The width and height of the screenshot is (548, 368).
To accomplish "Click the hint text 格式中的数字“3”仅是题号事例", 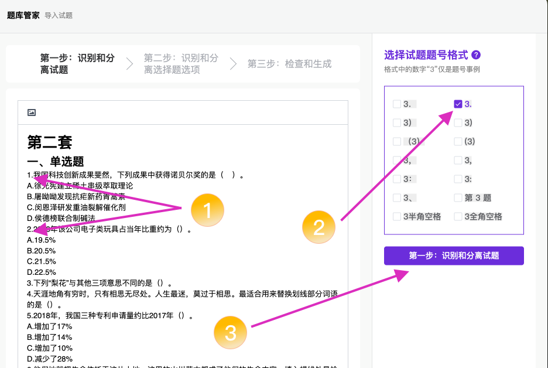I will (x=432, y=69).
